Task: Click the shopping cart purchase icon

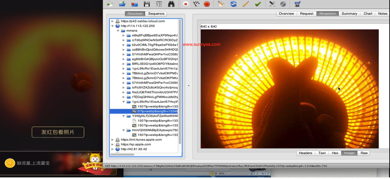Action: [297, 4]
